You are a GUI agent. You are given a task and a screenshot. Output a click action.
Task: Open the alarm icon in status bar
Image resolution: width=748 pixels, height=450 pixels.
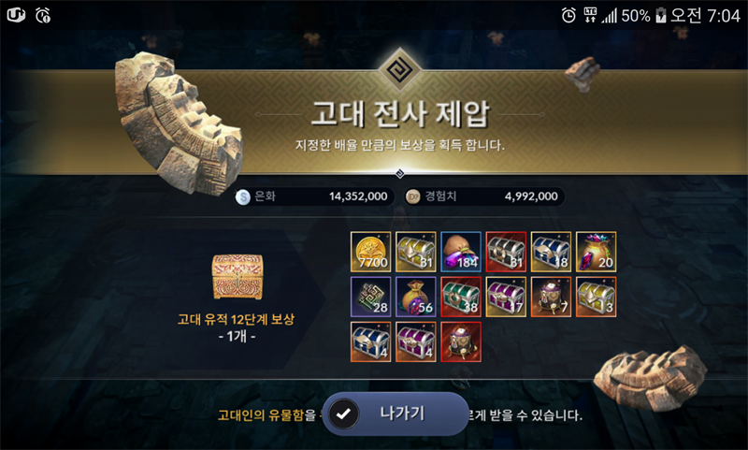tap(568, 15)
